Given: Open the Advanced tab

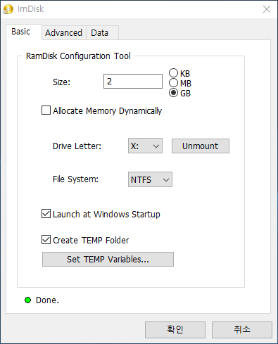Looking at the screenshot, I should [x=64, y=33].
